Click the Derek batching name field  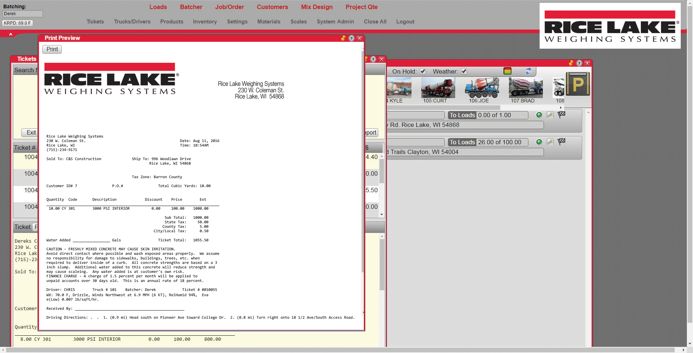tap(22, 14)
